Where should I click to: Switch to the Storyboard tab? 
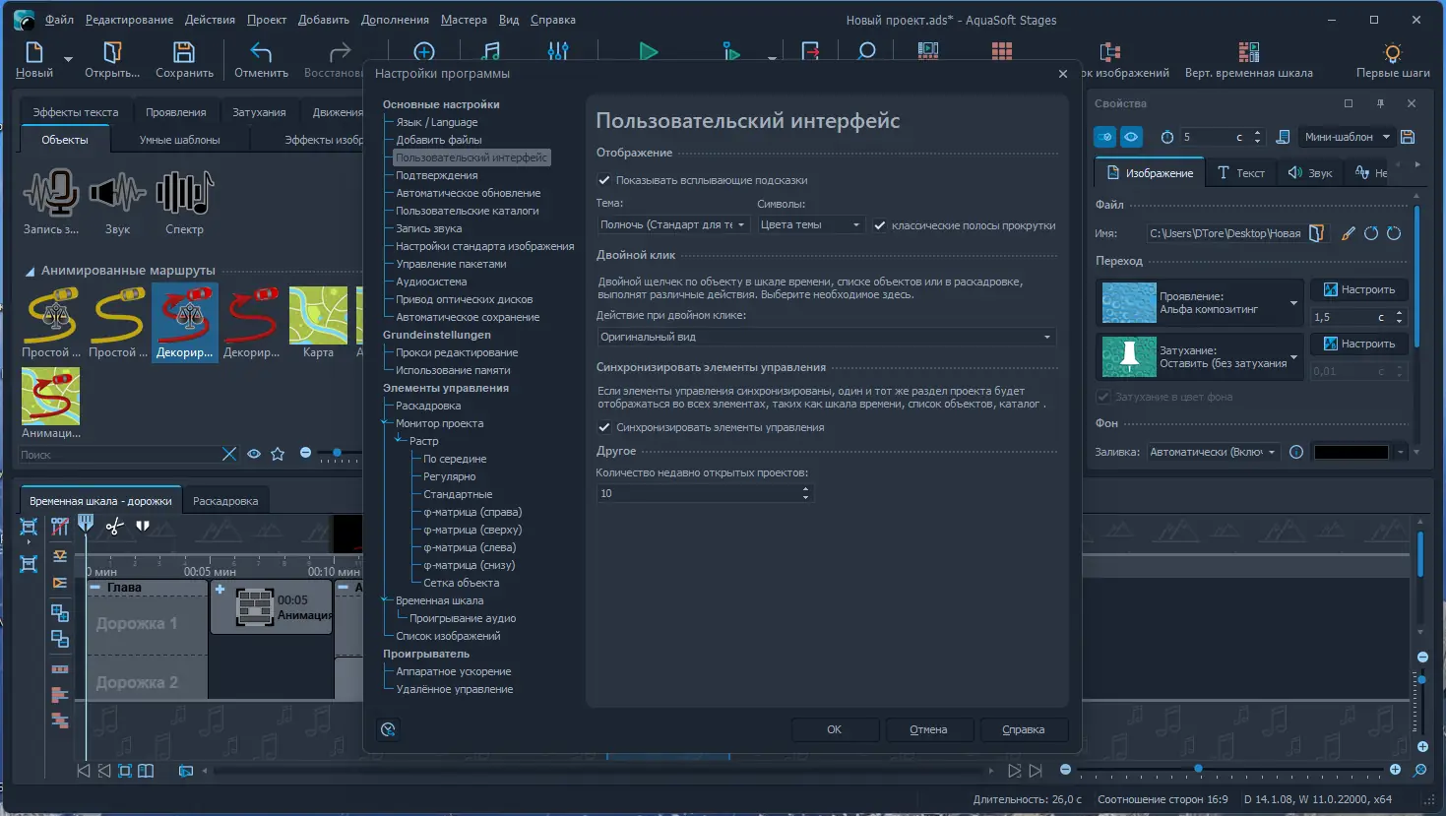(x=225, y=501)
